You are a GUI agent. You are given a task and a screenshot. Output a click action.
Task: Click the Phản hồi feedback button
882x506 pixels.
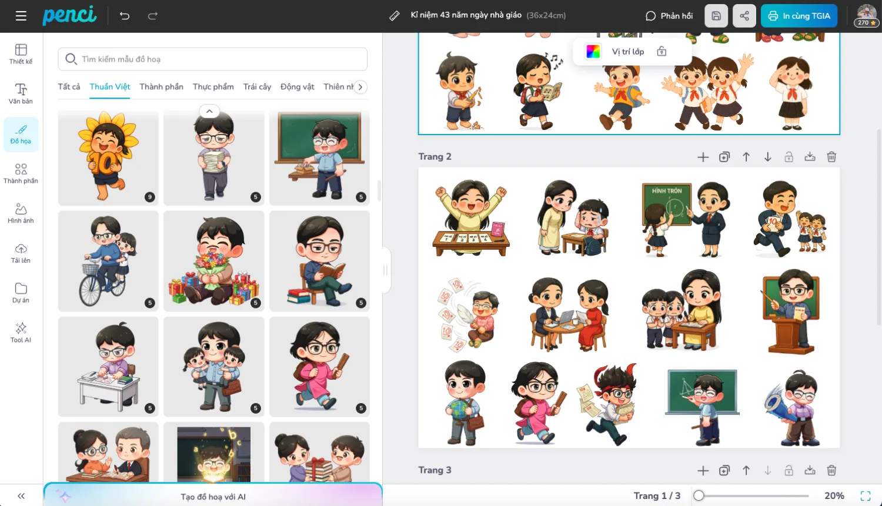(x=669, y=16)
